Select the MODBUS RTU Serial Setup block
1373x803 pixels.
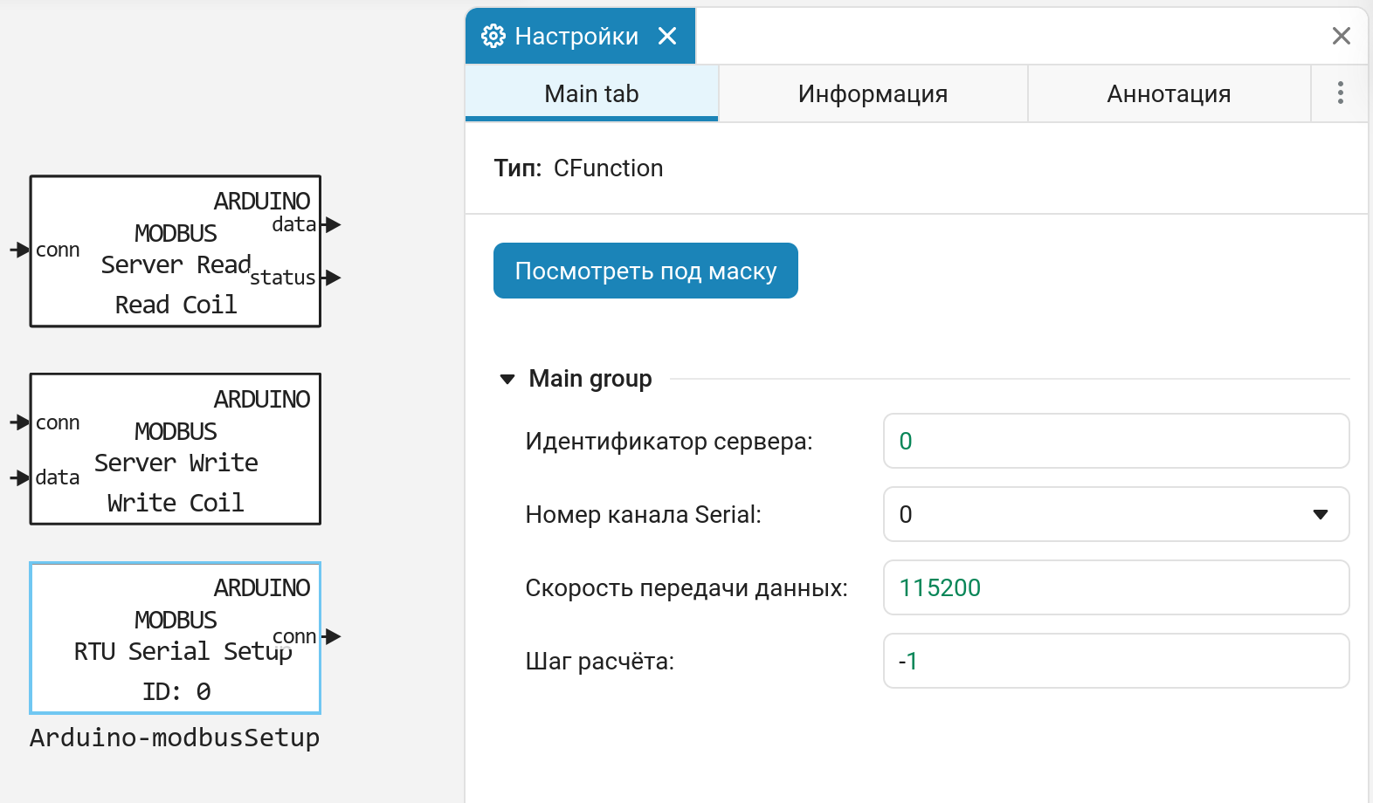pos(176,638)
